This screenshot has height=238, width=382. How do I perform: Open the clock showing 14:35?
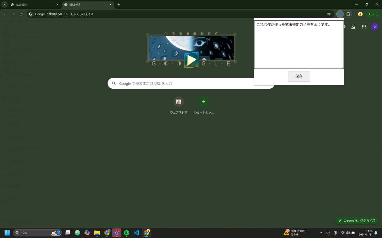click(366, 233)
